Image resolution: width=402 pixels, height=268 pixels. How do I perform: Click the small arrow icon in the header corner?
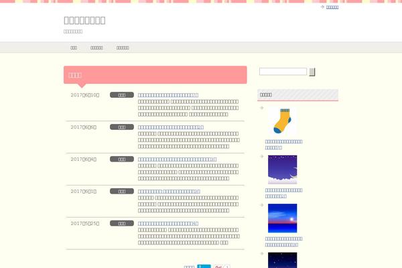(322, 7)
